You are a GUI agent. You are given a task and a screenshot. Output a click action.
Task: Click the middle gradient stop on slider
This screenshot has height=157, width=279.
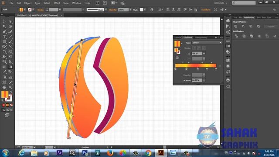click(x=197, y=69)
